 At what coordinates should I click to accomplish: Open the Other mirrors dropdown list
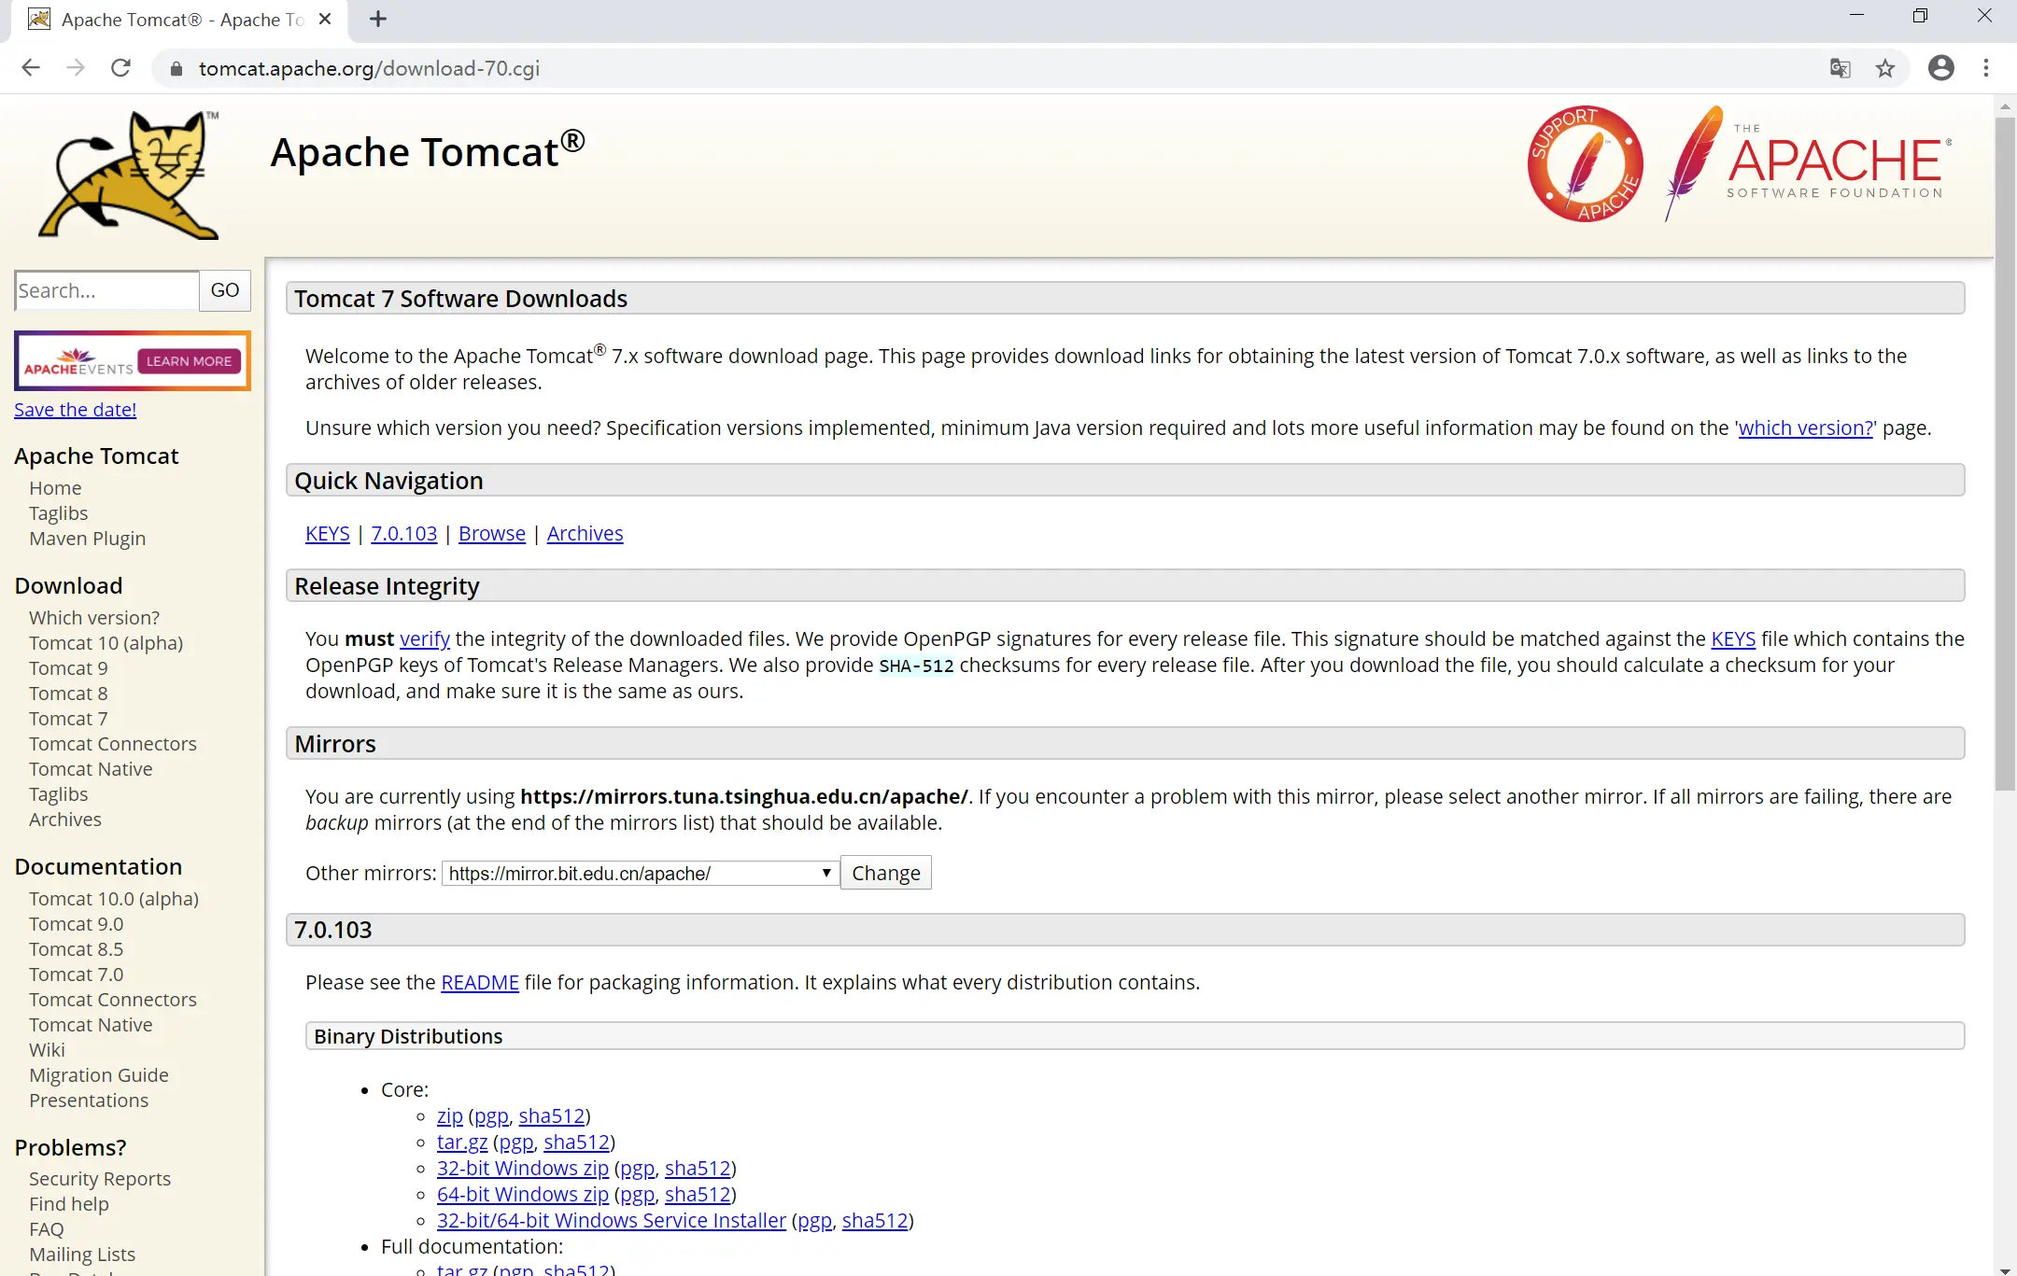(640, 873)
